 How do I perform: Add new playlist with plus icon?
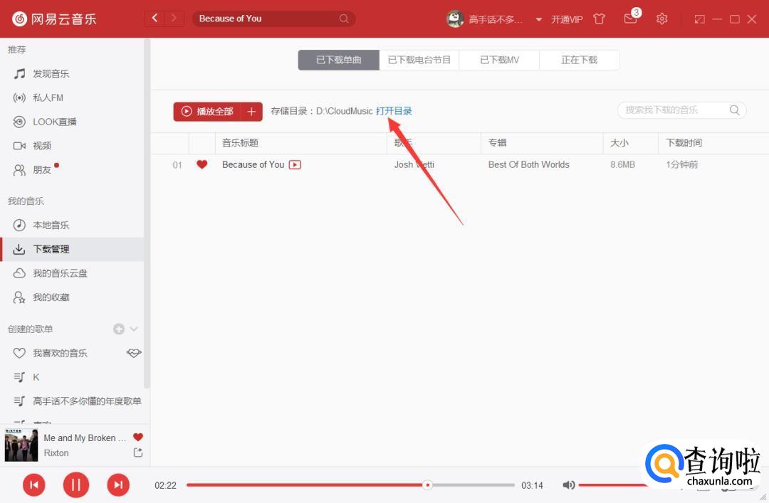(x=118, y=329)
